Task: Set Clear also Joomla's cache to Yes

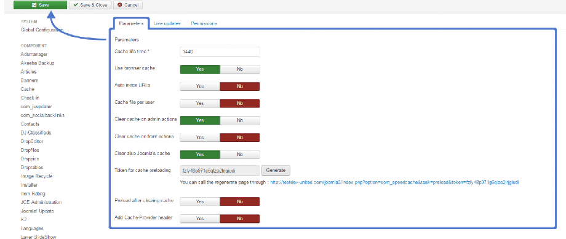Action: [200, 154]
